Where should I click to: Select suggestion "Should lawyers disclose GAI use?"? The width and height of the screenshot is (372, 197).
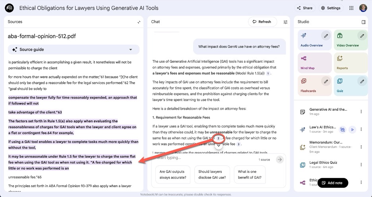pyautogui.click(x=212, y=175)
